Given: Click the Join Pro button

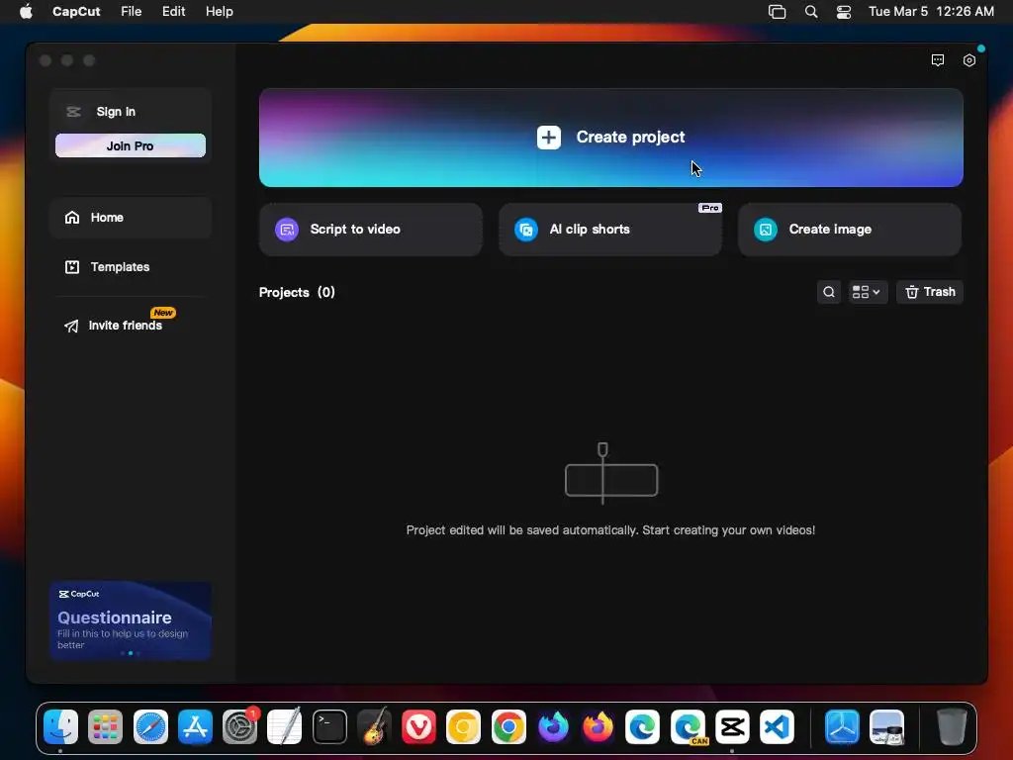Looking at the screenshot, I should (131, 146).
